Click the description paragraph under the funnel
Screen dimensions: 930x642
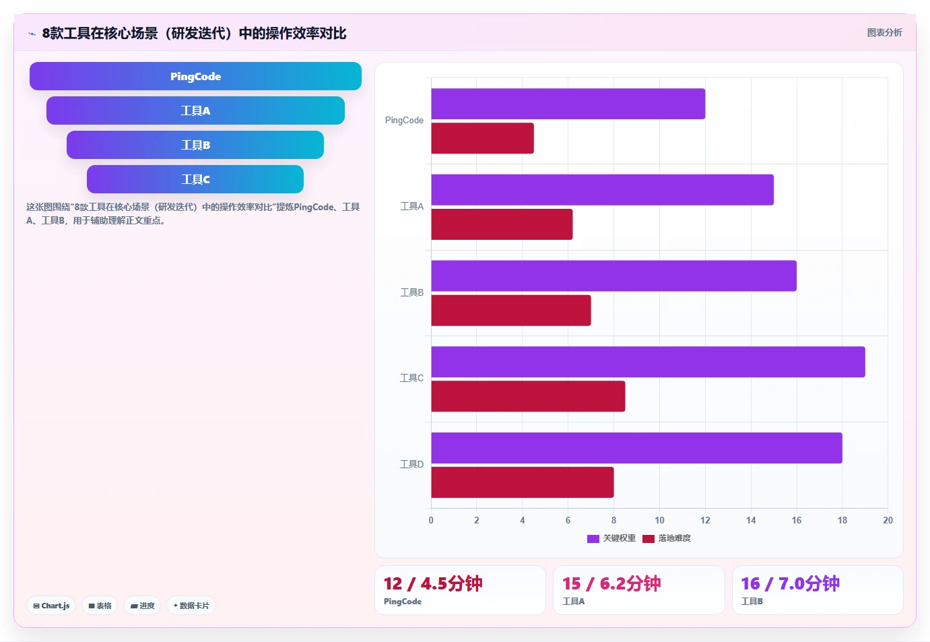click(x=193, y=214)
